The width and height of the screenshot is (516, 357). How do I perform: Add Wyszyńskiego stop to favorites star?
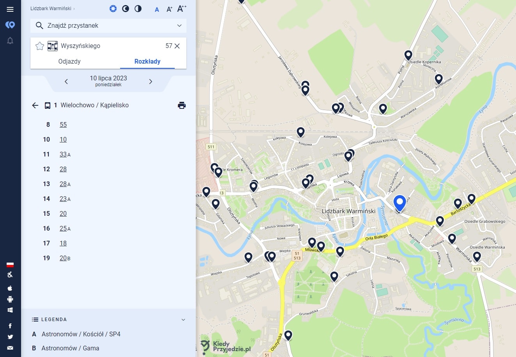click(x=40, y=46)
